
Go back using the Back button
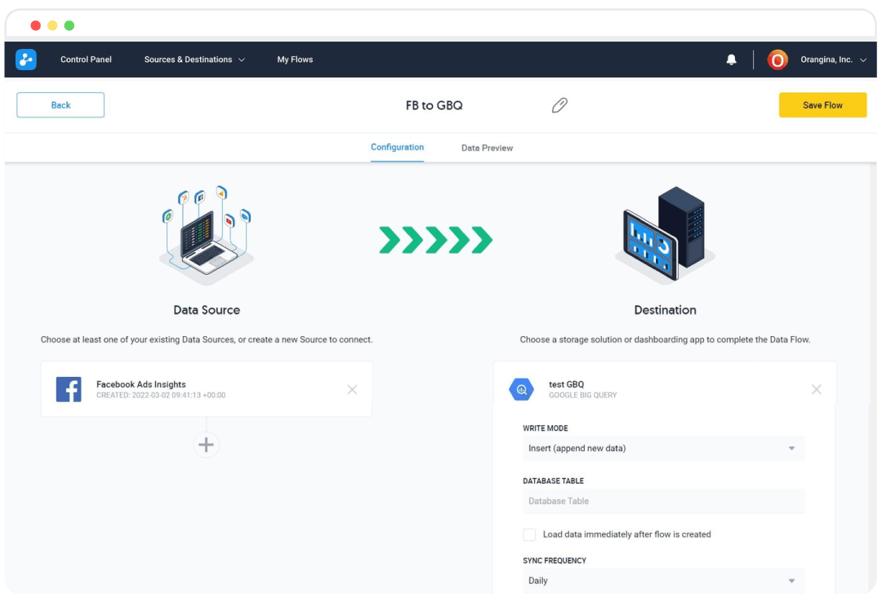coord(60,104)
